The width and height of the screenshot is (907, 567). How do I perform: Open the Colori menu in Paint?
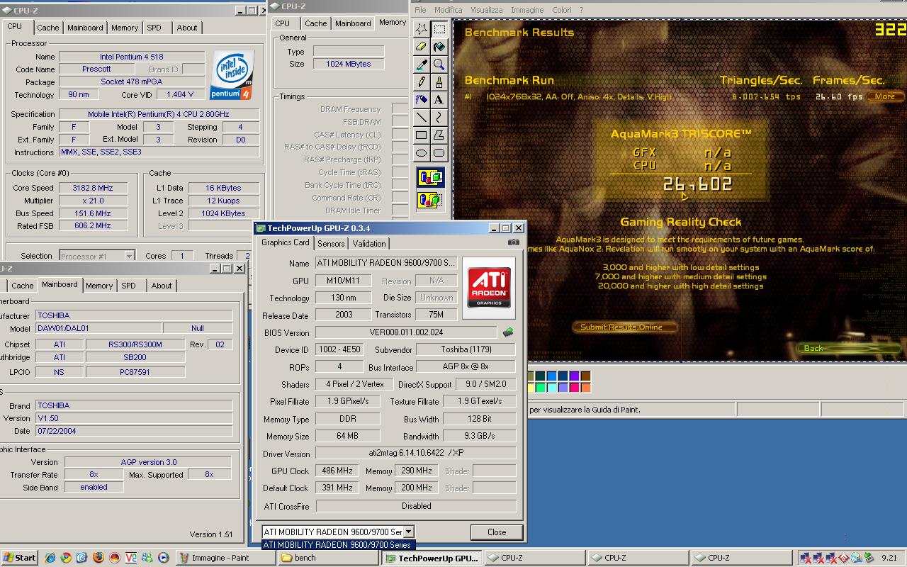[x=561, y=10]
